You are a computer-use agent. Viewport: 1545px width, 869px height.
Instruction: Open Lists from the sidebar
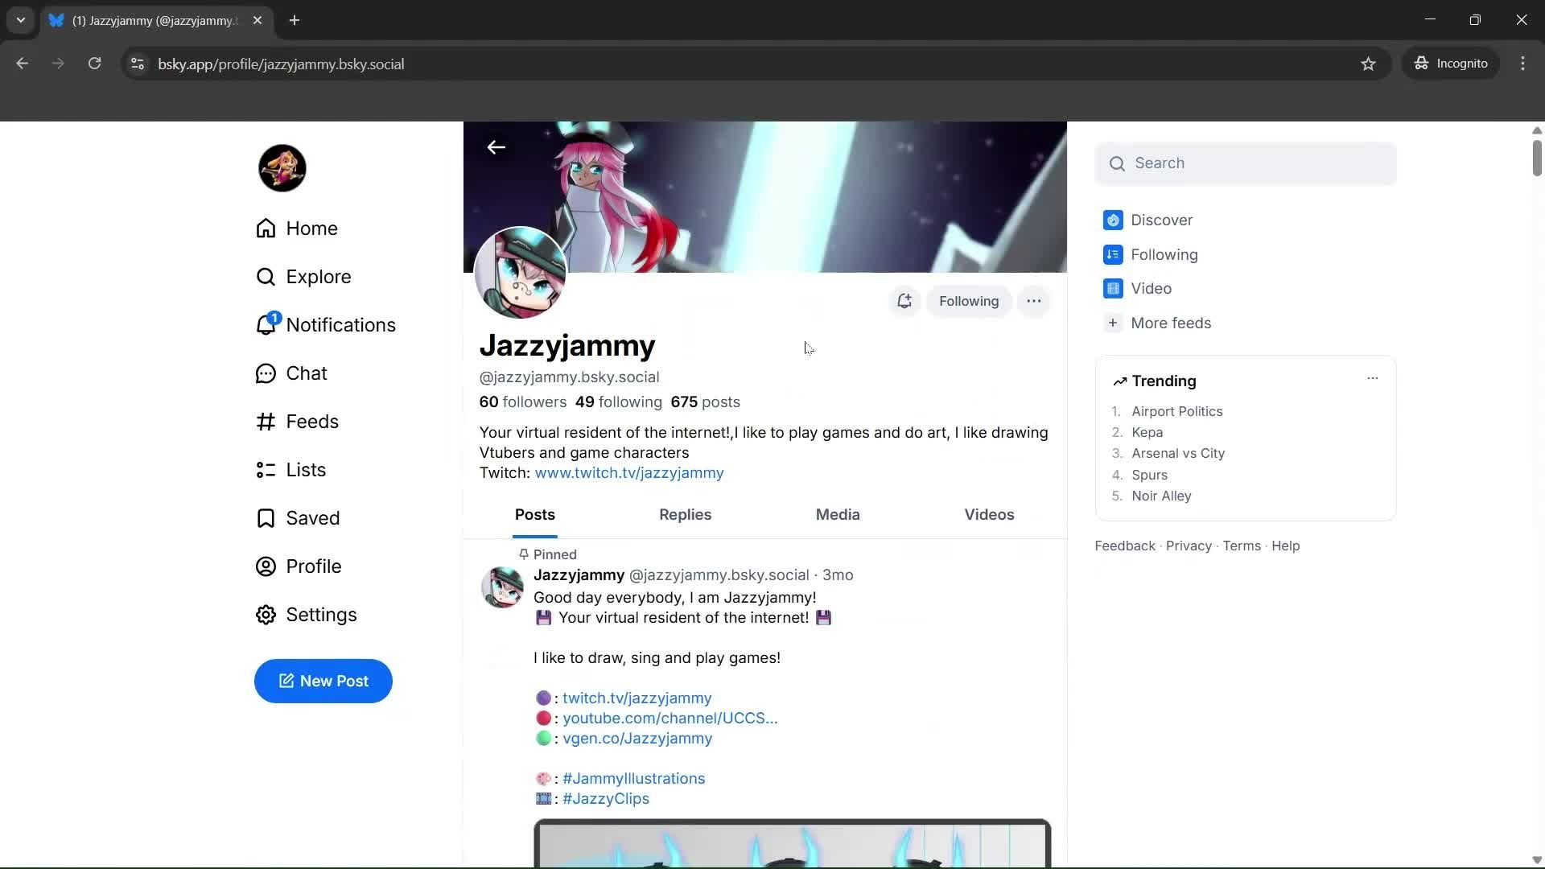pos(307,469)
